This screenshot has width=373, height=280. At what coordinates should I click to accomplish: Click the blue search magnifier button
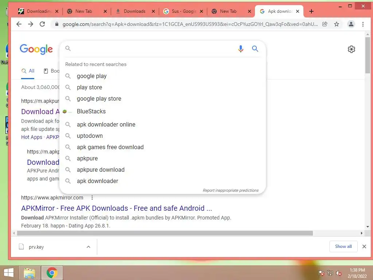(x=255, y=49)
